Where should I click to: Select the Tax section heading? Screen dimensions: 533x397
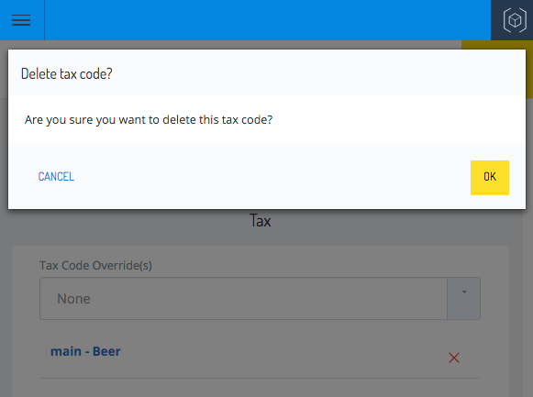coord(260,221)
